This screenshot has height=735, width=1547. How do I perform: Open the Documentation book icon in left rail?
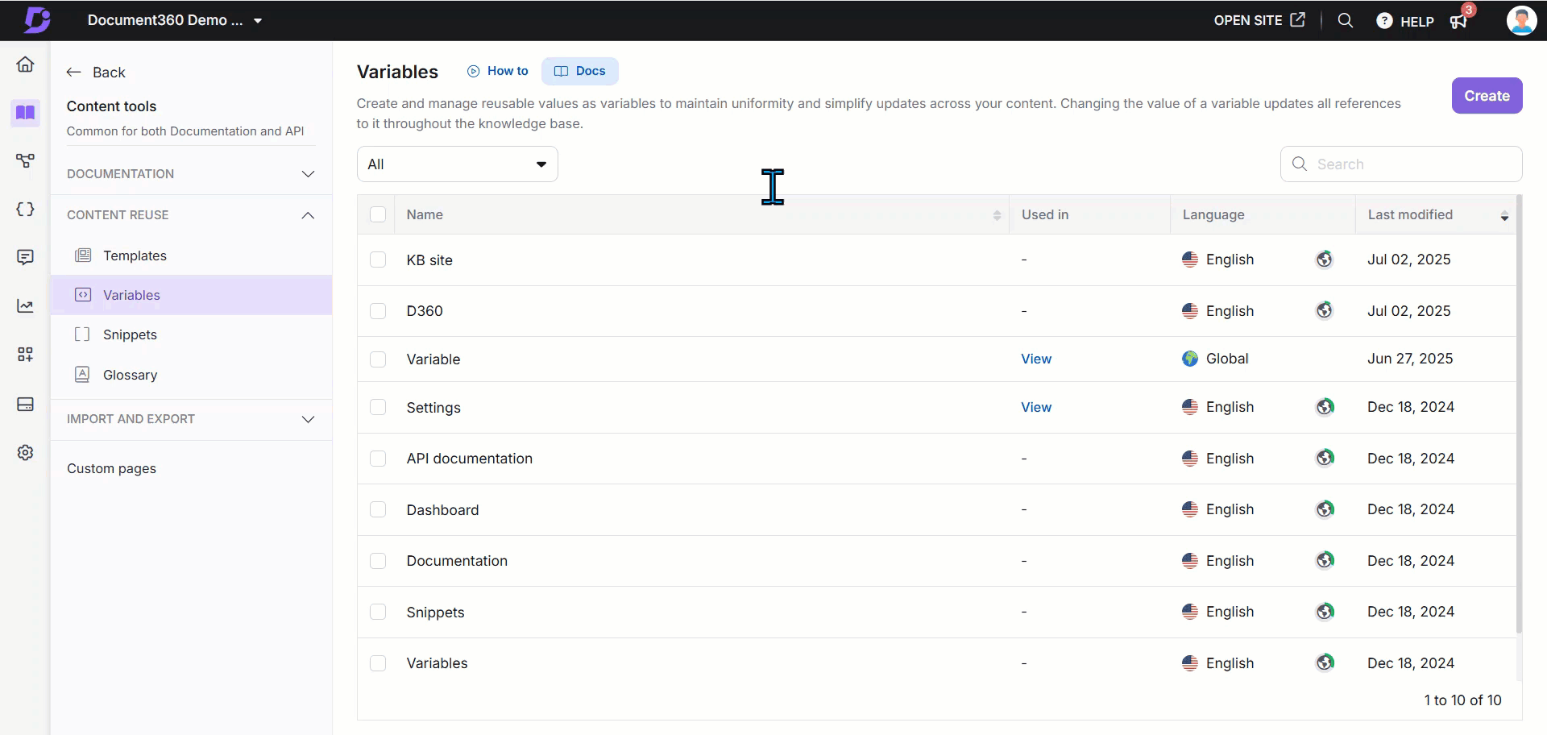pos(25,112)
